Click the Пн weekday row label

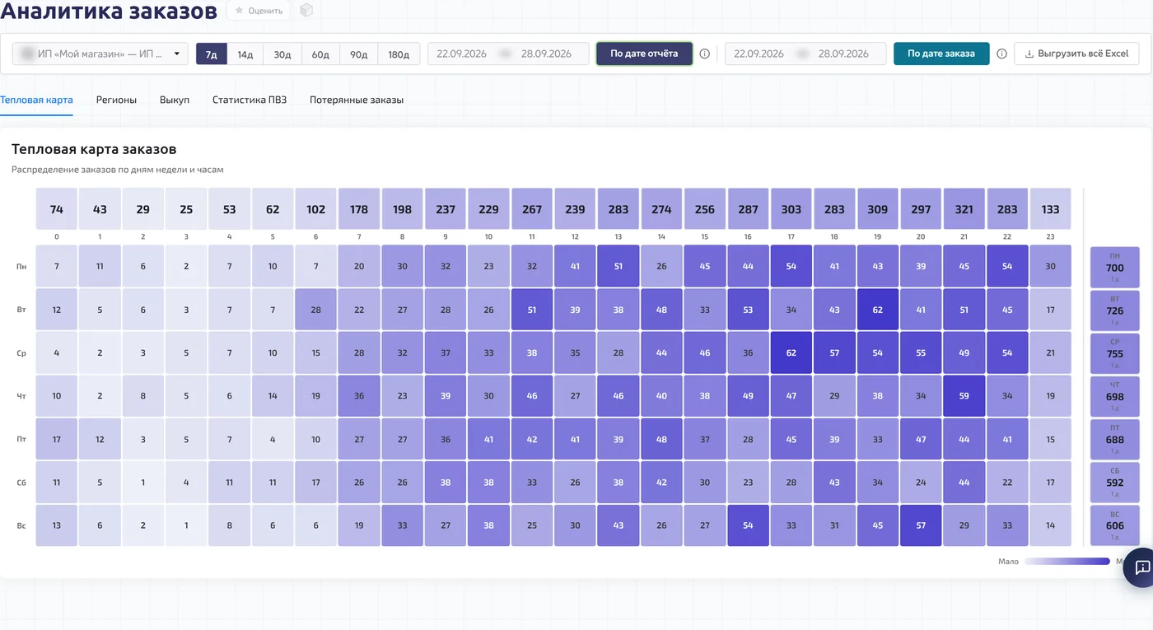(x=21, y=266)
